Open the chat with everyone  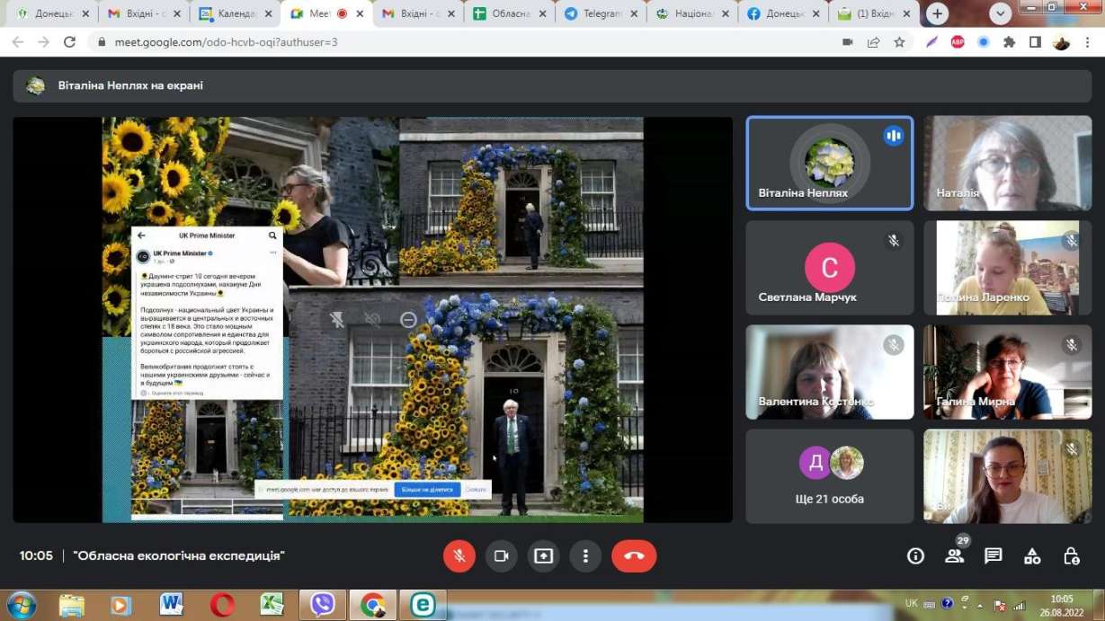click(994, 556)
